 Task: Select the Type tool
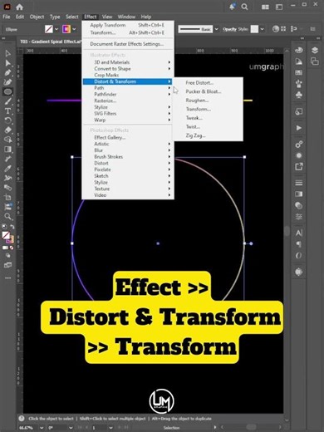[7, 111]
